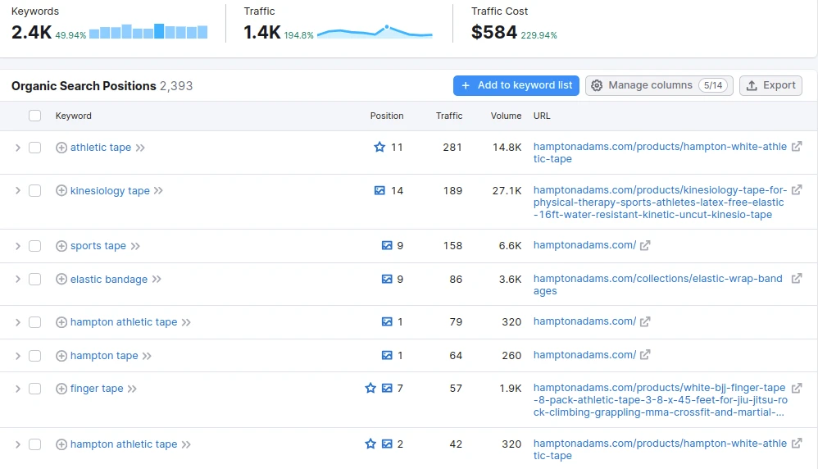Open external link icon for finger tape URL
Screen dimensions: 818x469
[797, 388]
